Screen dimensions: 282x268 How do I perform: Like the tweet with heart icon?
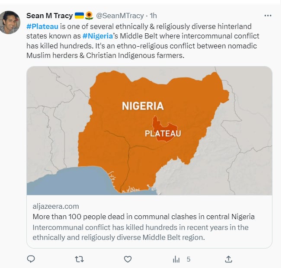coord(128,259)
